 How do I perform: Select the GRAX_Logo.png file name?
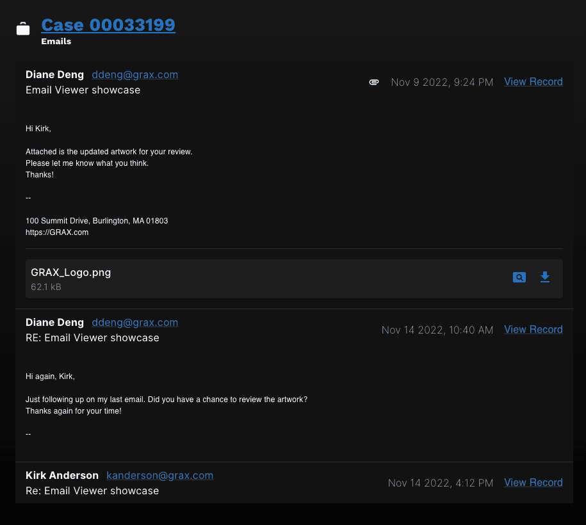point(70,272)
